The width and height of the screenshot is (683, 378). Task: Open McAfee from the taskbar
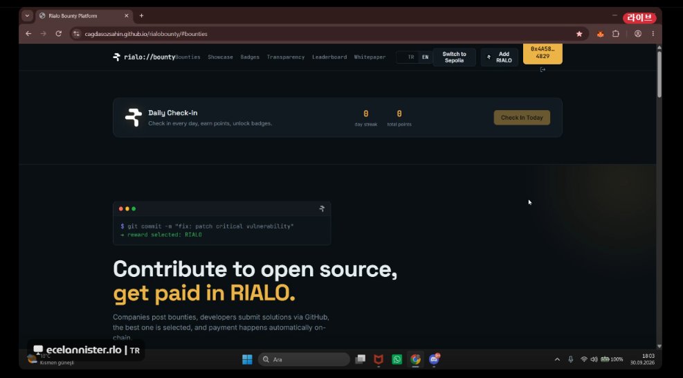coord(379,359)
